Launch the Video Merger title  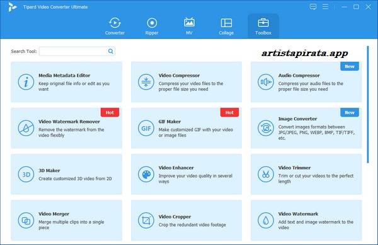pyautogui.click(x=54, y=214)
